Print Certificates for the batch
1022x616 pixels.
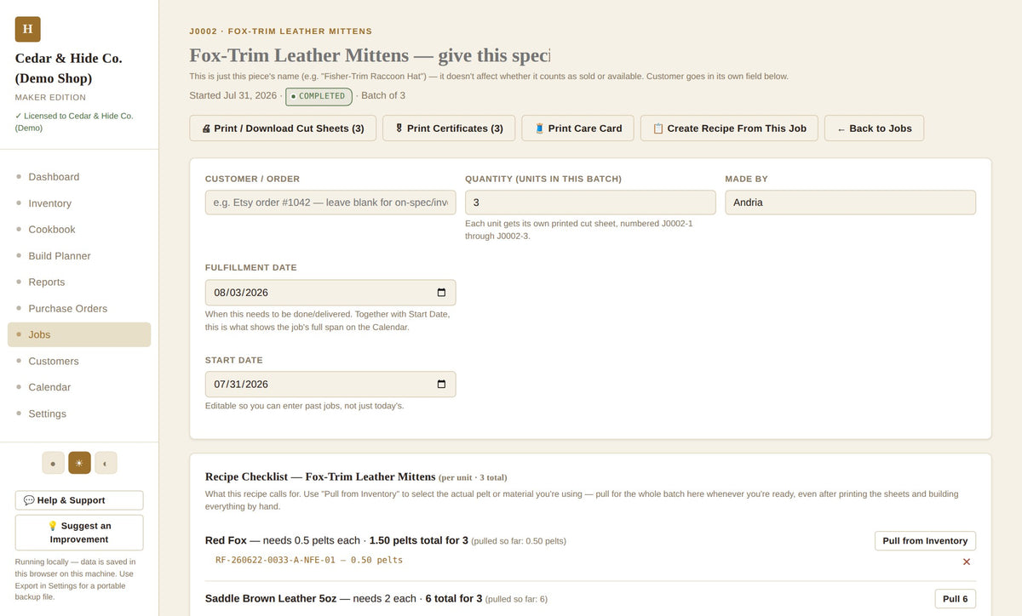(x=449, y=128)
